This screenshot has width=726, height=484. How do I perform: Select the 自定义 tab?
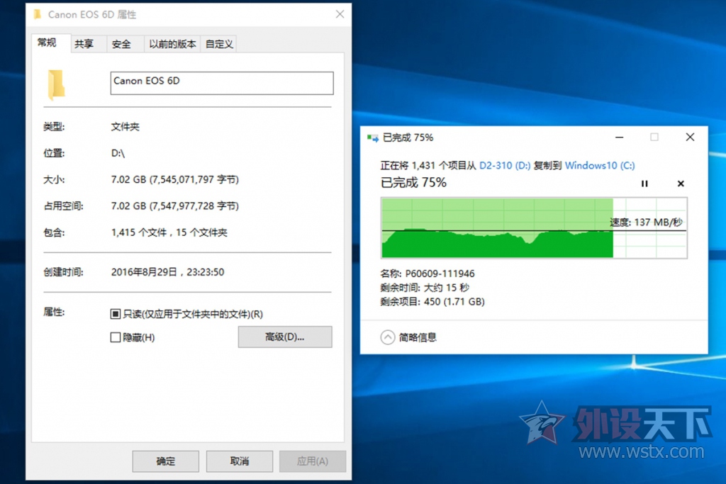coord(219,44)
